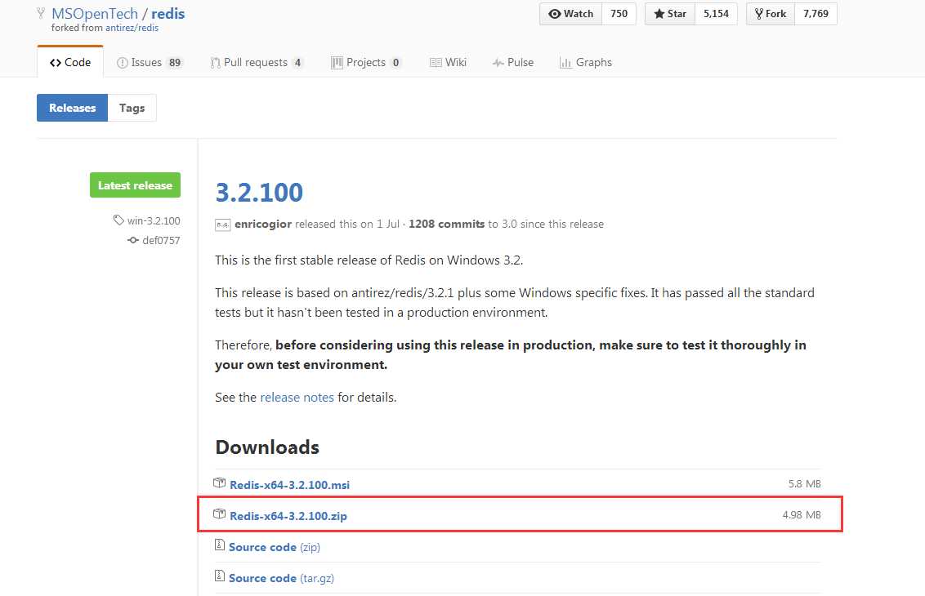Open the Pulse tab
This screenshot has width=925, height=596.
[513, 63]
